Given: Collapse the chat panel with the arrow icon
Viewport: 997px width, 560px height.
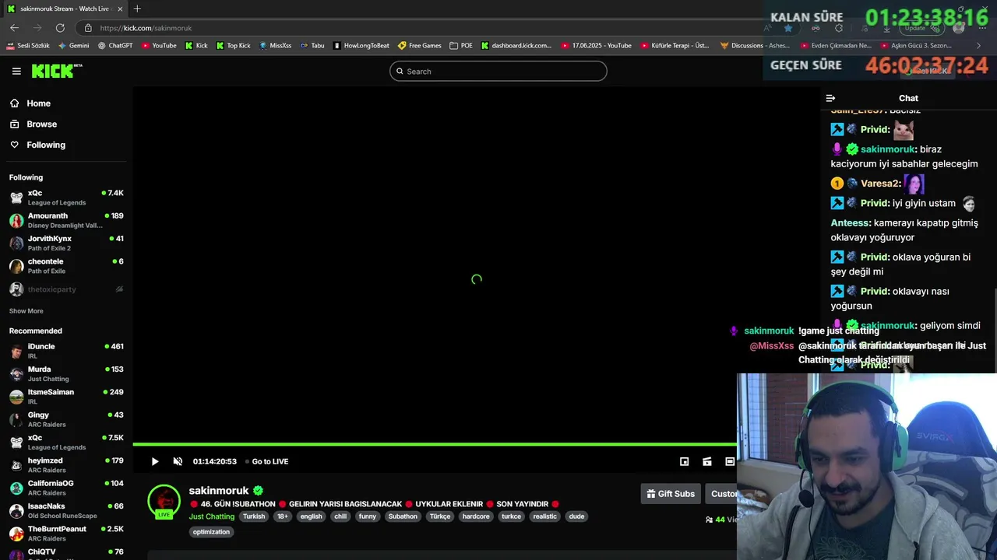Looking at the screenshot, I should click(x=830, y=98).
